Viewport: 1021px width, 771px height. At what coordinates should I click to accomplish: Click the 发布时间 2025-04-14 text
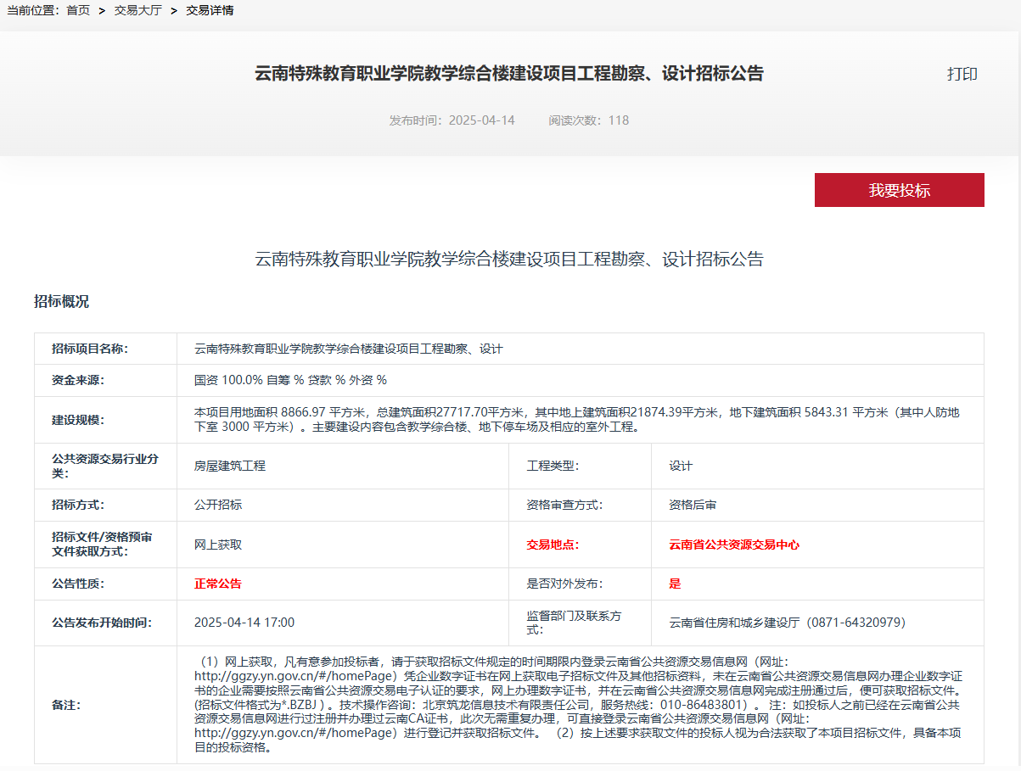click(452, 120)
